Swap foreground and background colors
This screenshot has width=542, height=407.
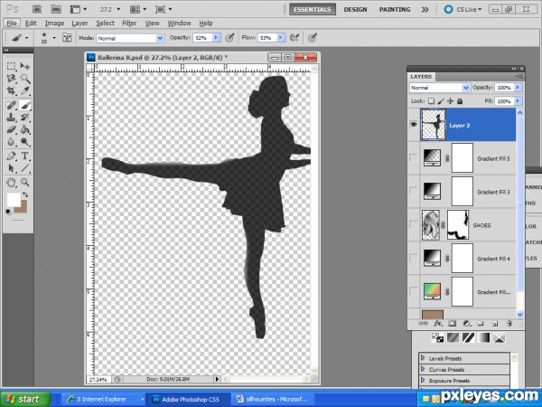[x=25, y=194]
